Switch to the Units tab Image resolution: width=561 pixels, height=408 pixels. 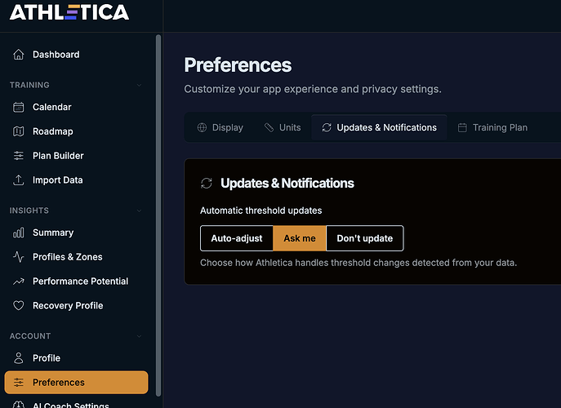point(283,127)
